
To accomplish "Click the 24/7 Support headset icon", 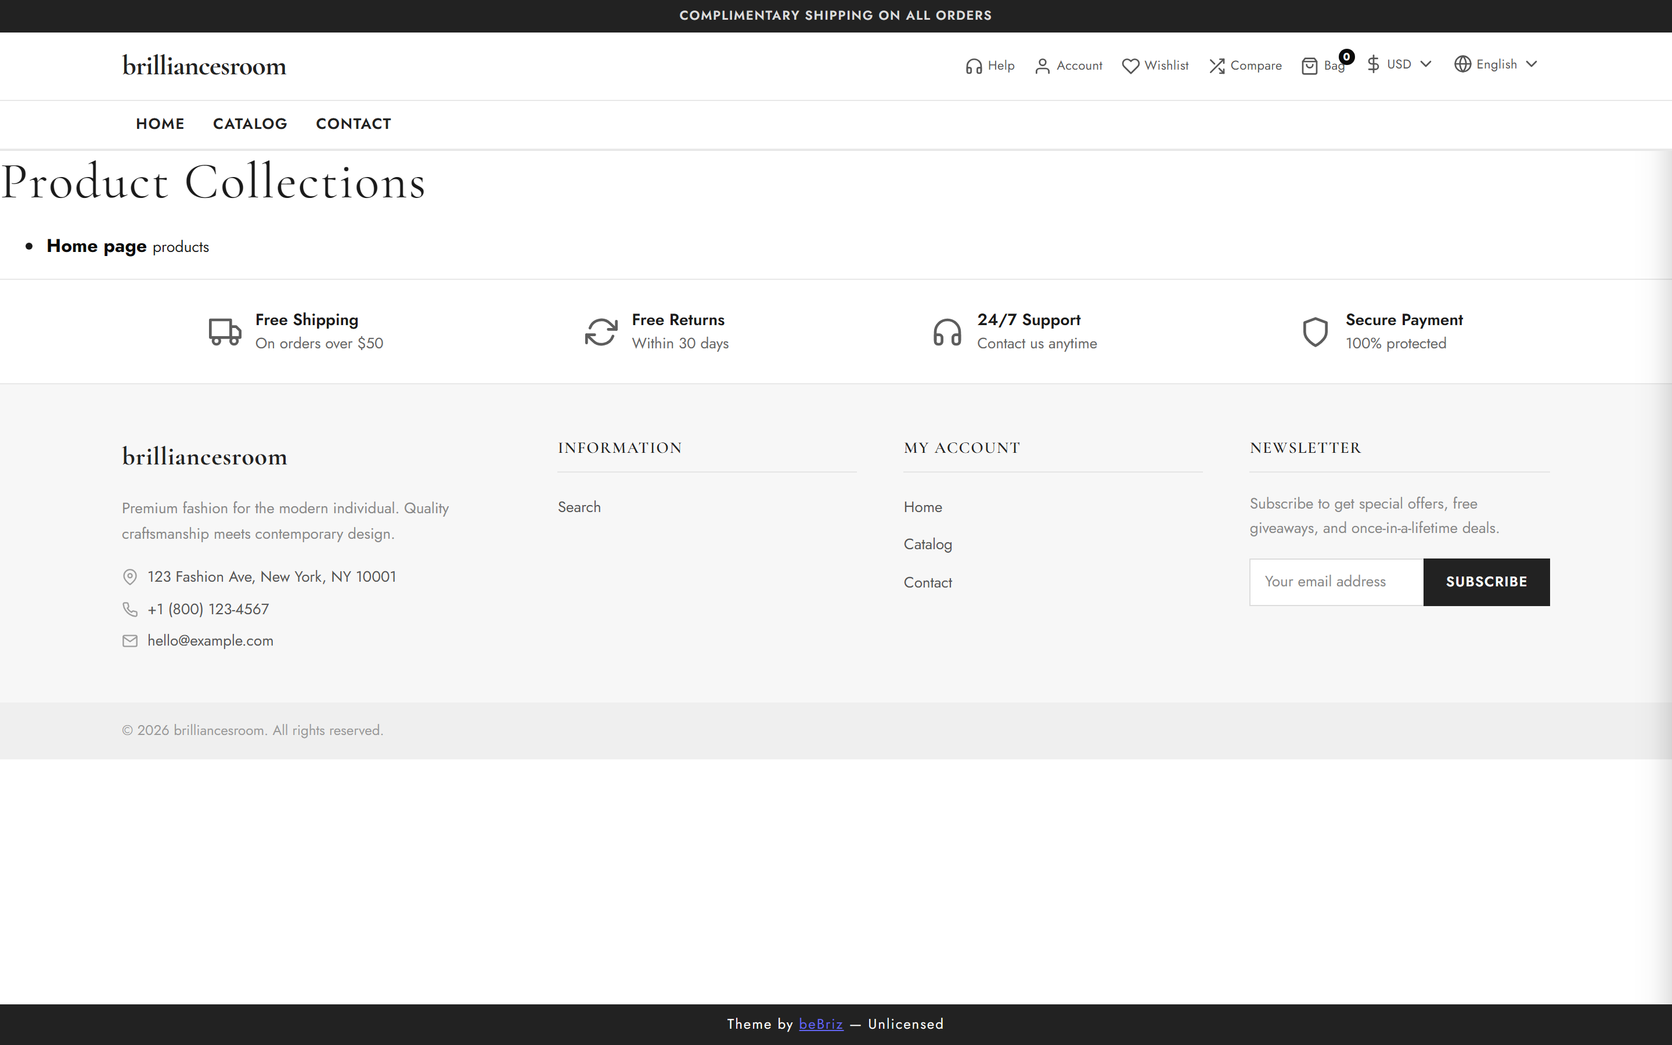I will point(946,331).
